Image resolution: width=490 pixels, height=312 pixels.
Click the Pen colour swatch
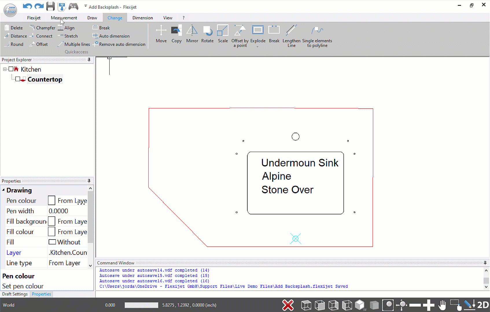coord(51,200)
